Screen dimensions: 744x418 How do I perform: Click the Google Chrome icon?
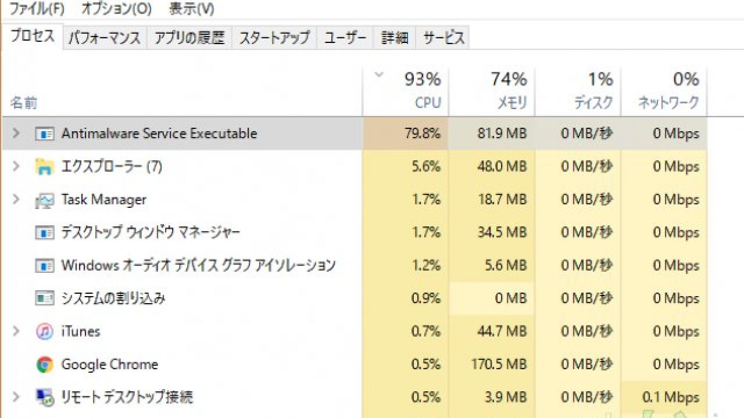click(45, 365)
